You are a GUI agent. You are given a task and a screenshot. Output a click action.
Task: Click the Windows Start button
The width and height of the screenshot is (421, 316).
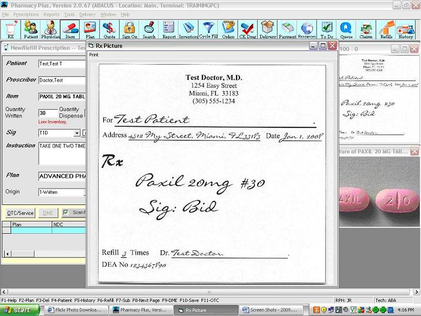(21, 310)
